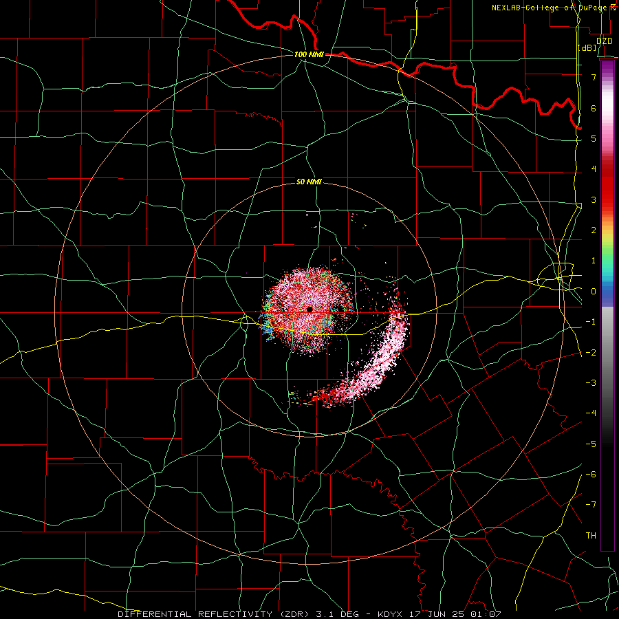Screen dimensions: 619x619
Task: Click the black radar site dot
Action: pos(310,309)
